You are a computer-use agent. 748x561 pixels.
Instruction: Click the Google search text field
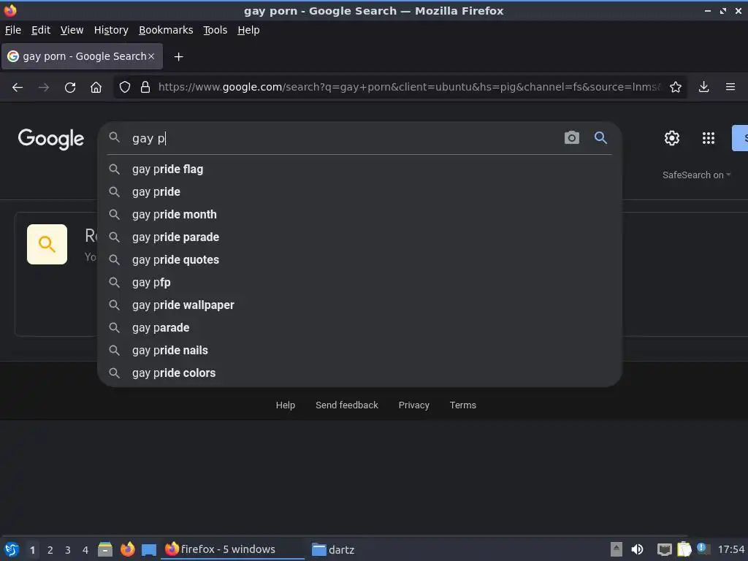[x=343, y=138]
